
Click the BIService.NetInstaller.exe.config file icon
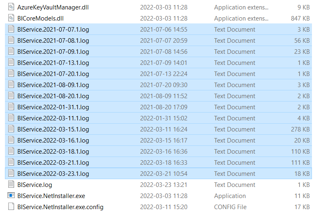pos(11,207)
